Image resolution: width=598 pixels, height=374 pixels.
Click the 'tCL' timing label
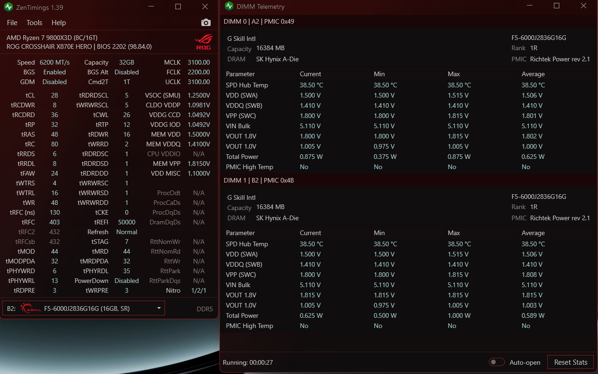click(x=29, y=95)
